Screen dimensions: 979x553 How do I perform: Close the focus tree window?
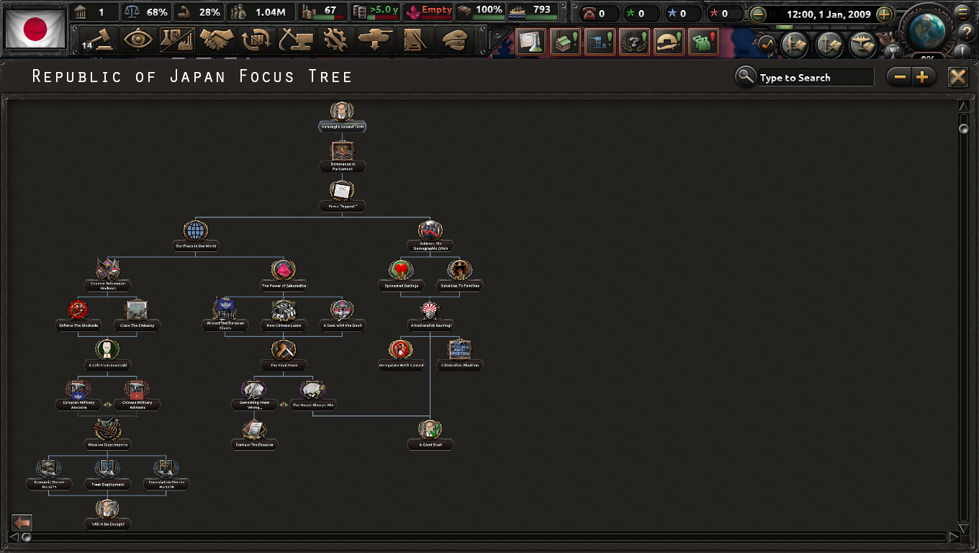[x=958, y=77]
